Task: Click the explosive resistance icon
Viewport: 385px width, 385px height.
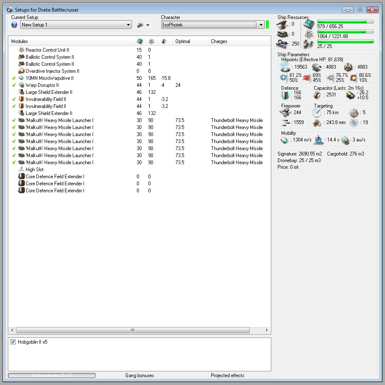Action: pos(353,78)
